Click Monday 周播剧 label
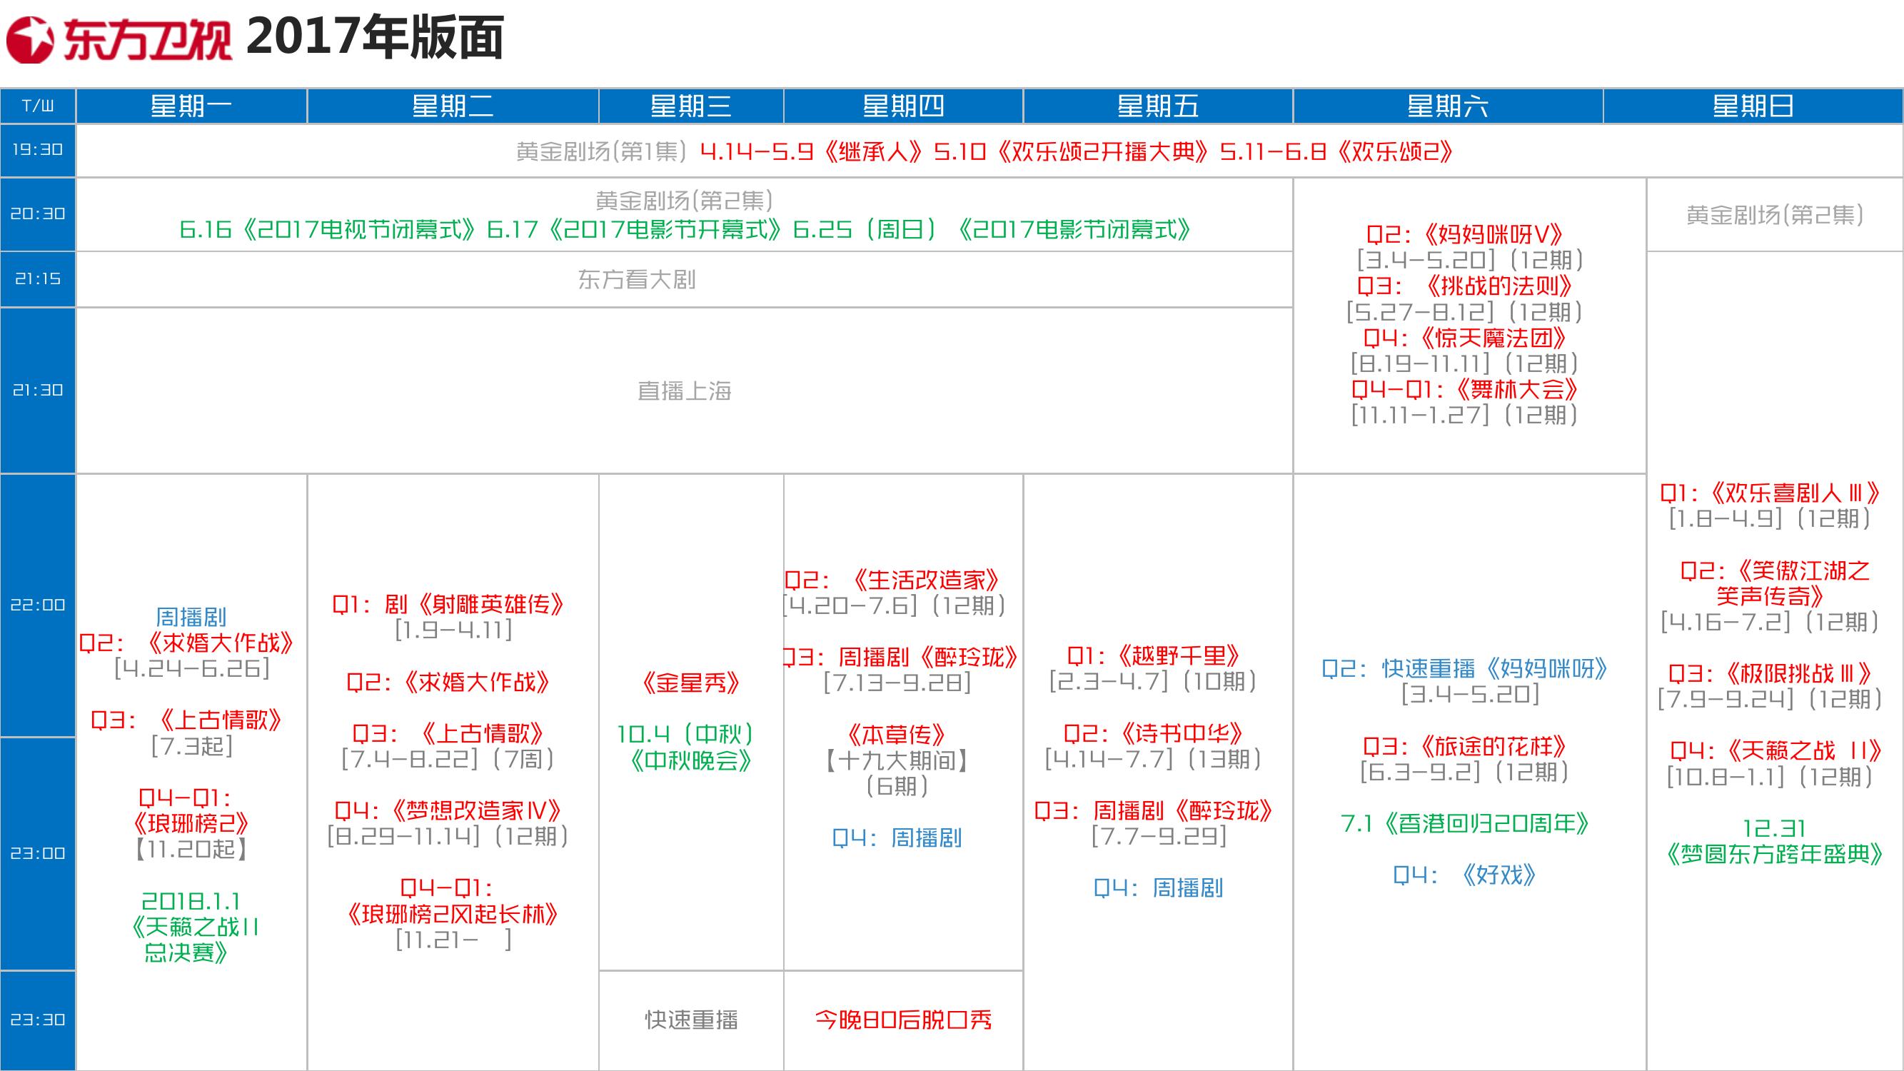Viewport: 1904px width, 1071px height. point(191,617)
